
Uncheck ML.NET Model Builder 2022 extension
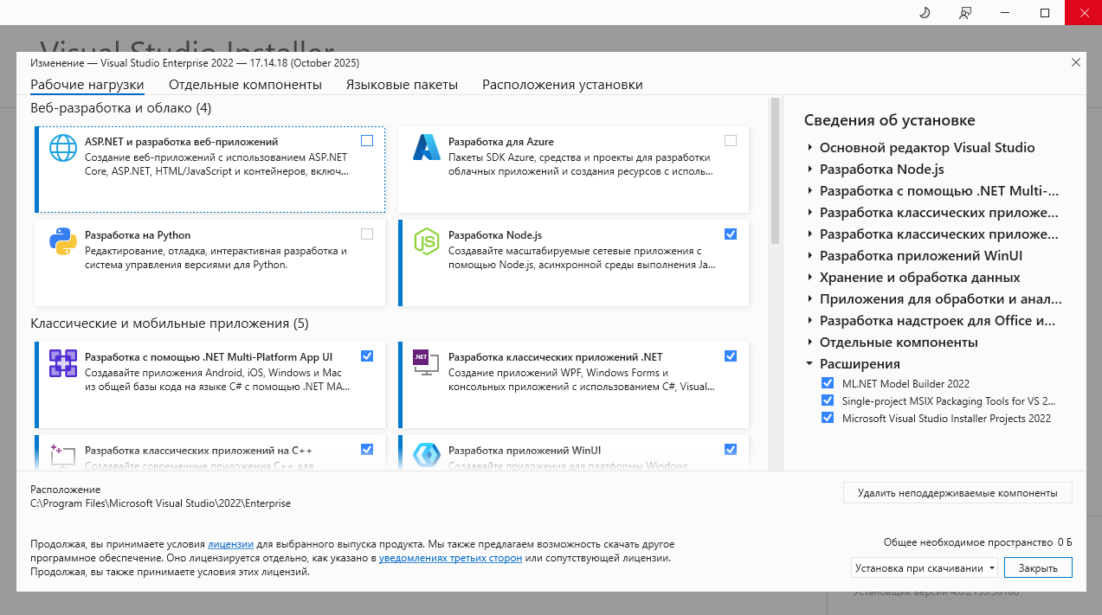[828, 383]
